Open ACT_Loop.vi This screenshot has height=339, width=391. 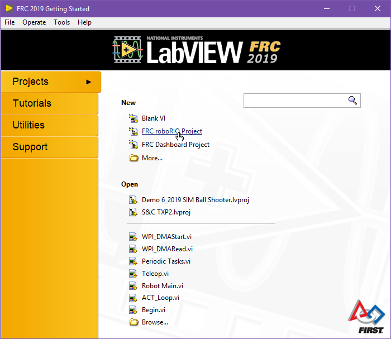click(x=161, y=298)
